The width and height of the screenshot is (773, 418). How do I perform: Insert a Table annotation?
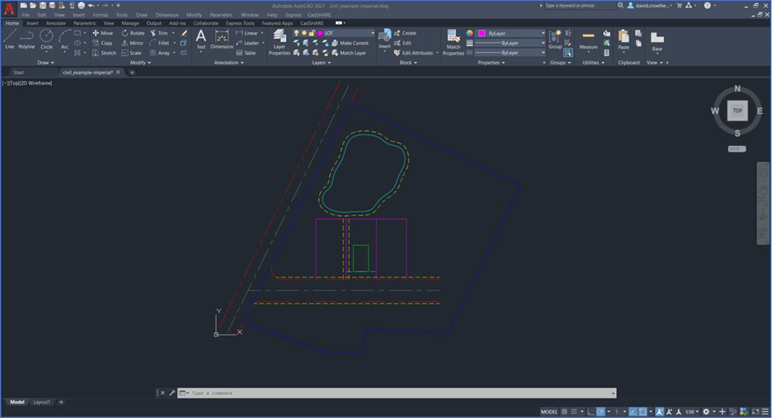tap(246, 53)
